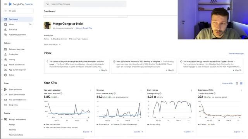Show Average rating info tooltip
248x139 pixels.
point(160,93)
